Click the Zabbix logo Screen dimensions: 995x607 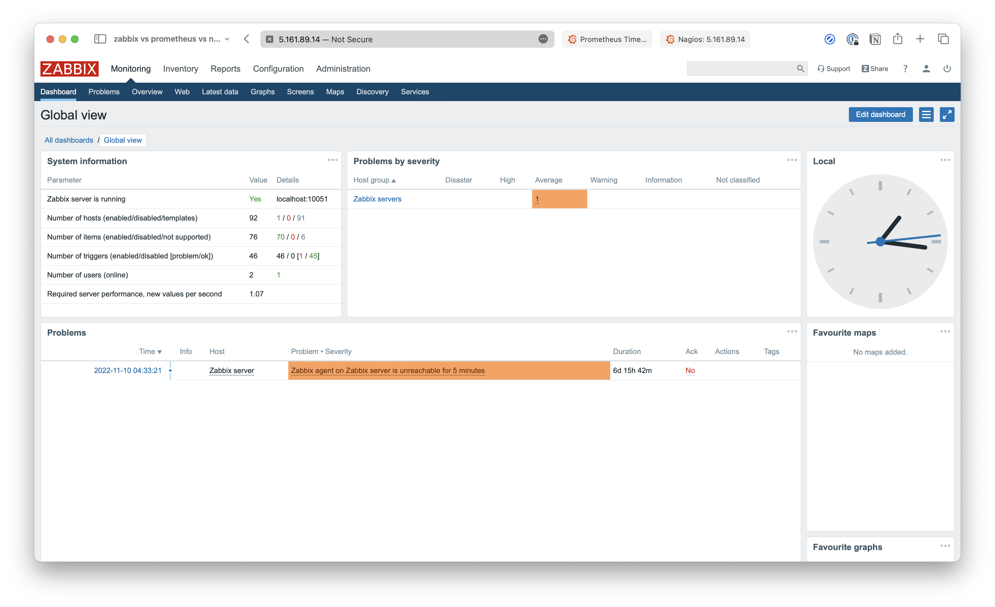coord(69,69)
